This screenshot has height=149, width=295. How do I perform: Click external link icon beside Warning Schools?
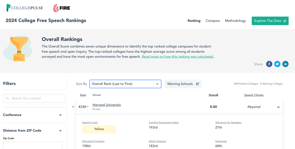(x=197, y=84)
